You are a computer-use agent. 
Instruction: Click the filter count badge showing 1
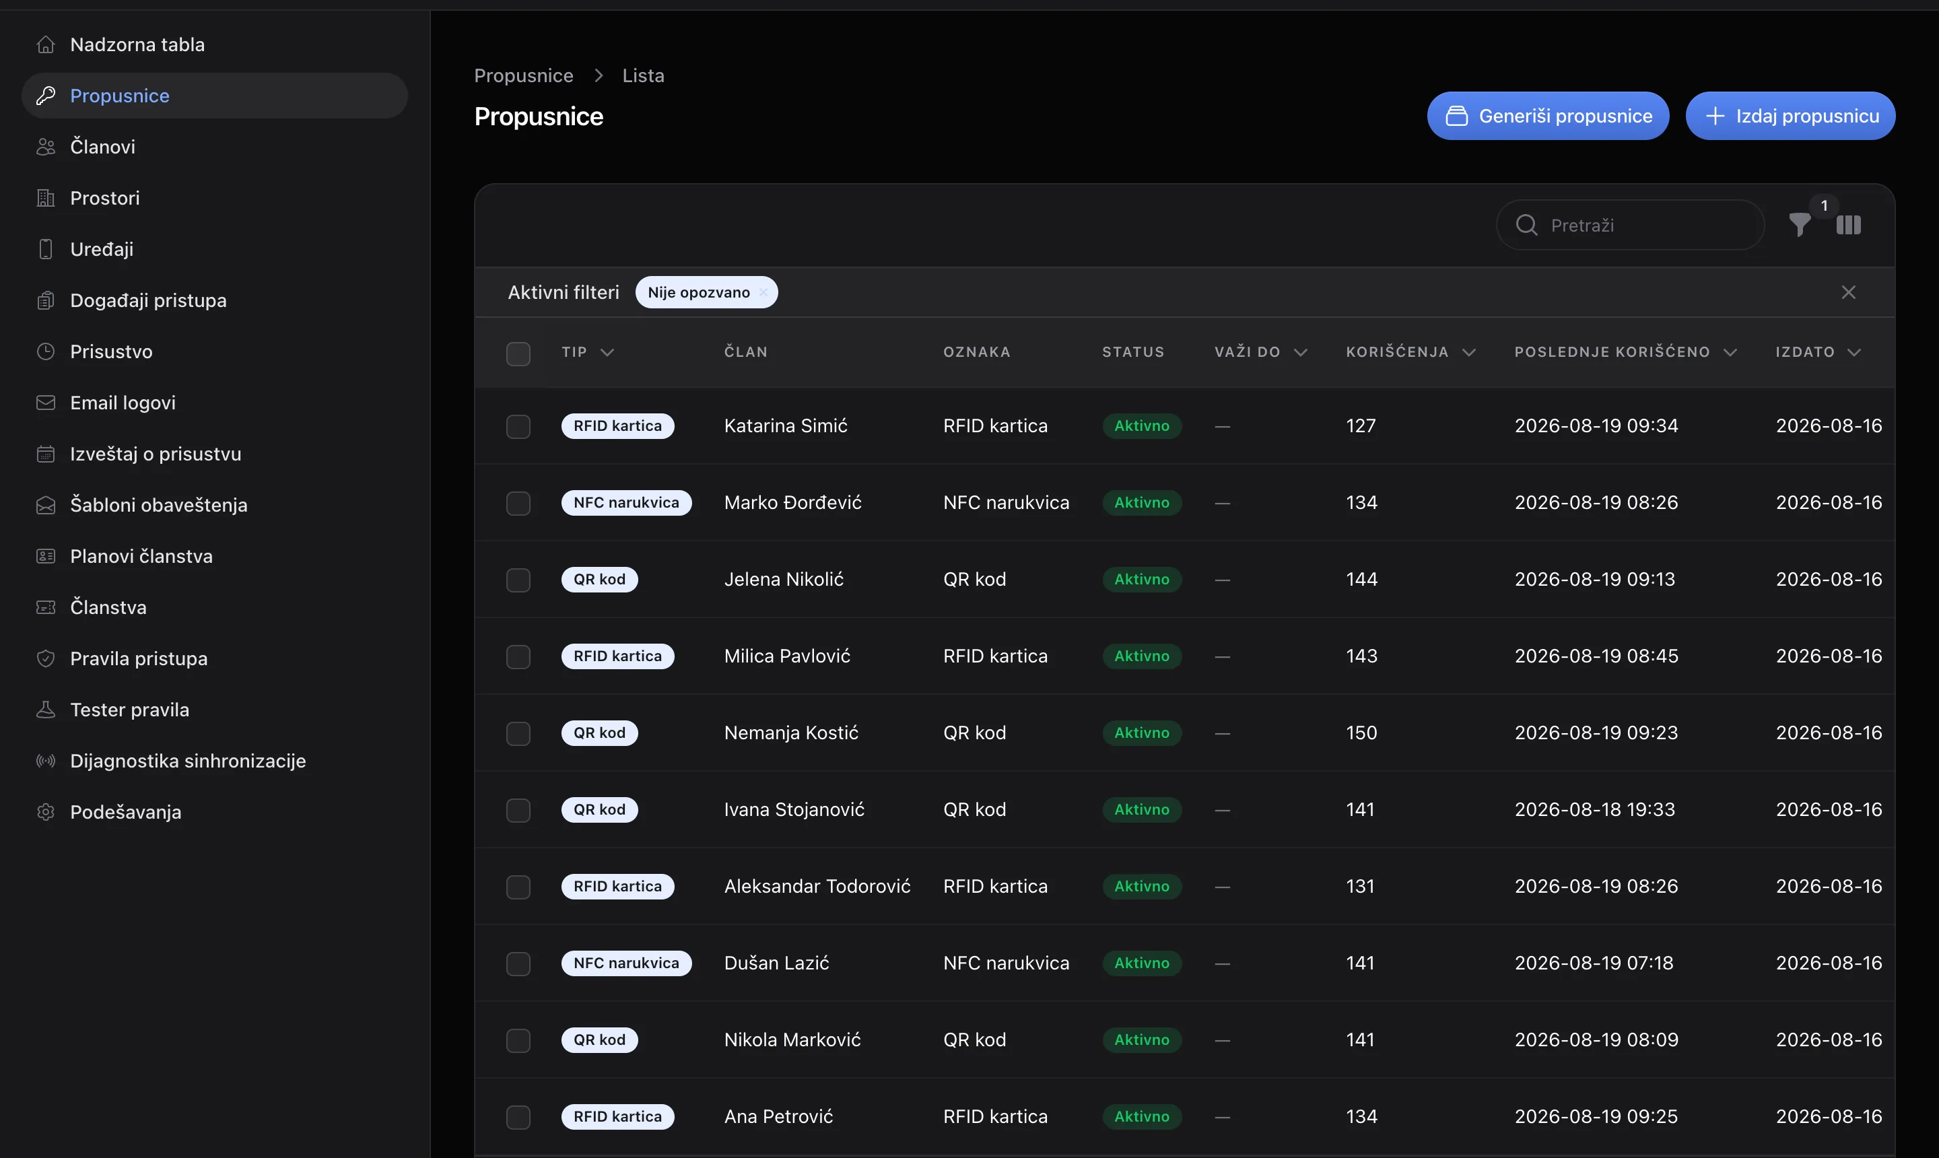(1825, 205)
